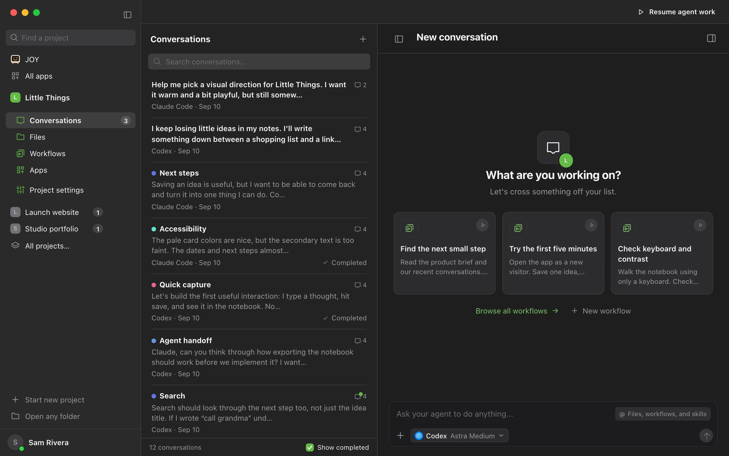Screen dimensions: 729x456
Task: Open the Quick capture conversation
Action: (x=259, y=301)
